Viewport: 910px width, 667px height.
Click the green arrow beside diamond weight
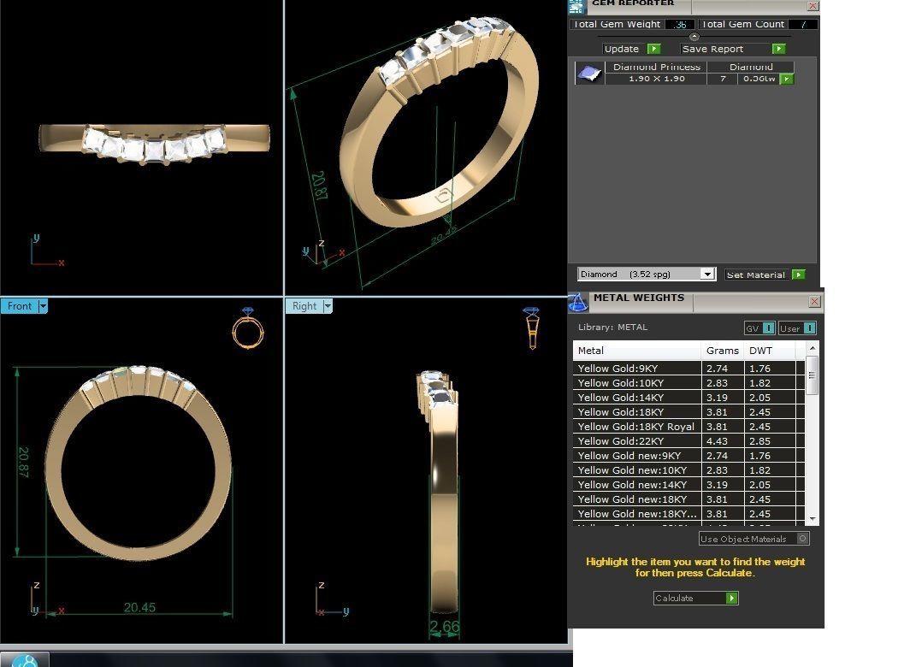(x=786, y=79)
